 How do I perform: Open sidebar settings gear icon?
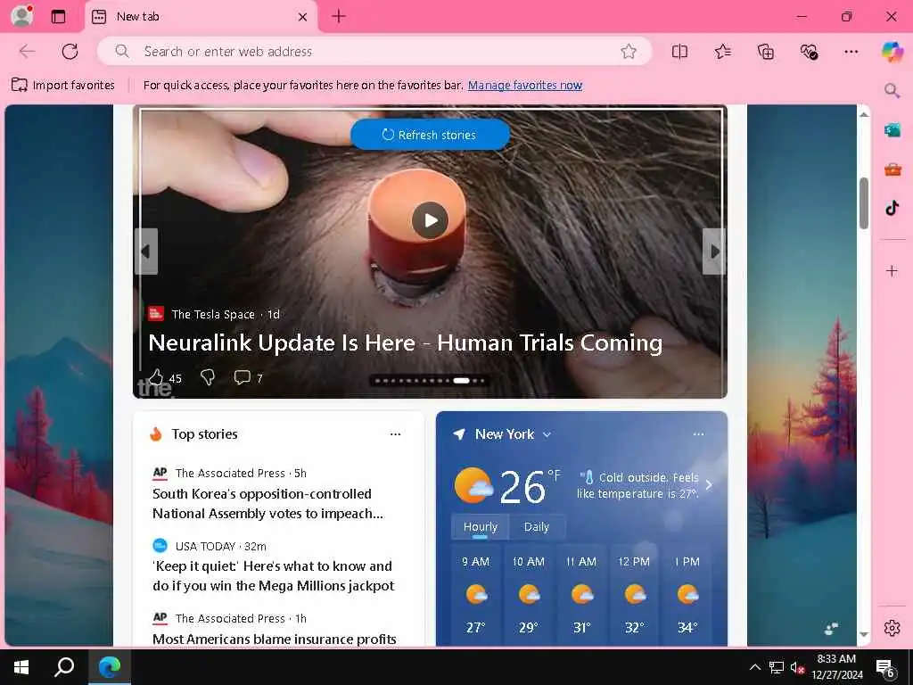click(x=892, y=628)
